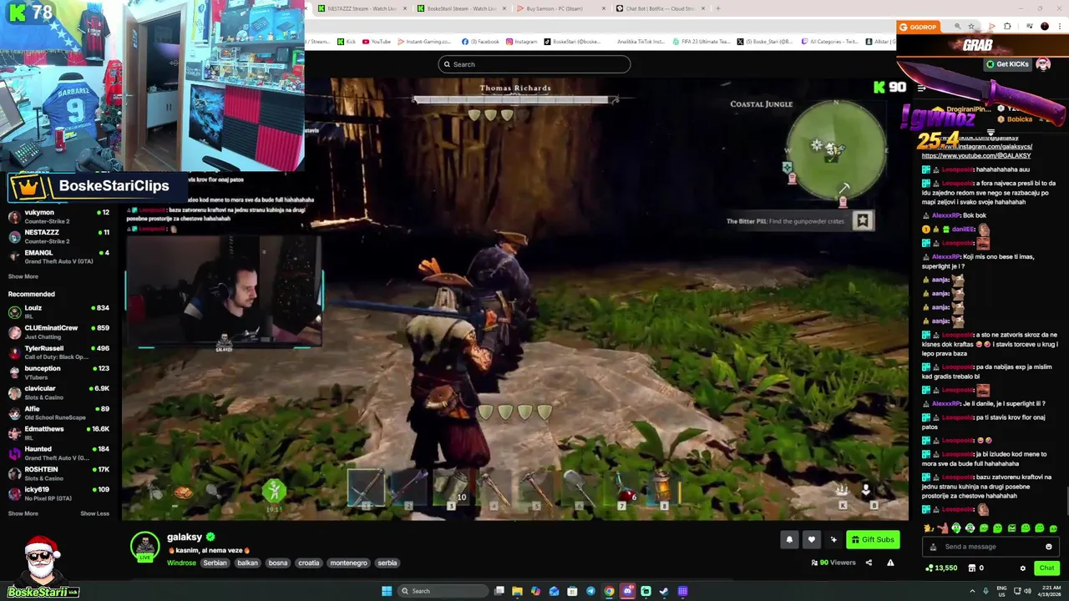The height and width of the screenshot is (601, 1069).
Task: Open YouTube bookmark
Action: click(x=377, y=42)
